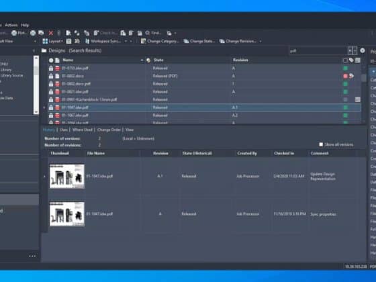Open the Layout toolbar dropdown

[52, 41]
